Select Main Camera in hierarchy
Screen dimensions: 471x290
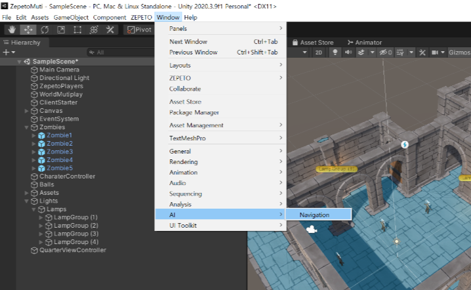click(59, 70)
